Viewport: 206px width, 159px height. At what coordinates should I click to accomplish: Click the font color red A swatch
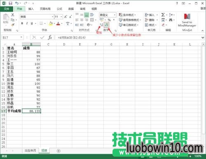[x=59, y=23]
